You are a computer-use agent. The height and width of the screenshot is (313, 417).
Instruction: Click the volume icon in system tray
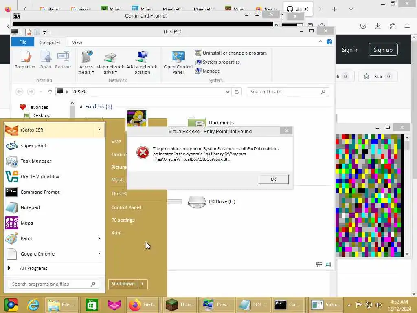pyautogui.click(x=379, y=305)
